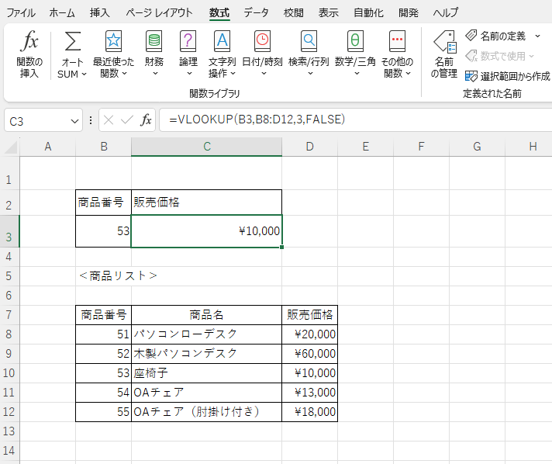This screenshot has width=552, height=464.
Task: Switch to the 自動化 tab
Action: coord(368,13)
